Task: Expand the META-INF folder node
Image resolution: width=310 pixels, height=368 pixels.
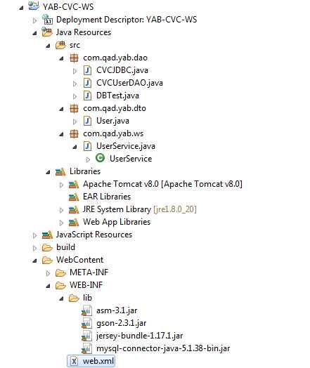Action: [48, 274]
